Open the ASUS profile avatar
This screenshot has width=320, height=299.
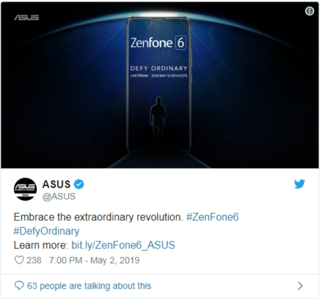25,189
